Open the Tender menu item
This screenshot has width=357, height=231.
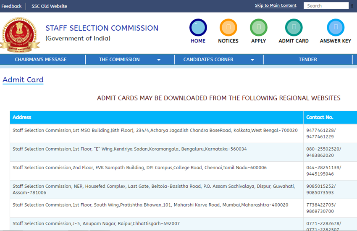tap(307, 60)
